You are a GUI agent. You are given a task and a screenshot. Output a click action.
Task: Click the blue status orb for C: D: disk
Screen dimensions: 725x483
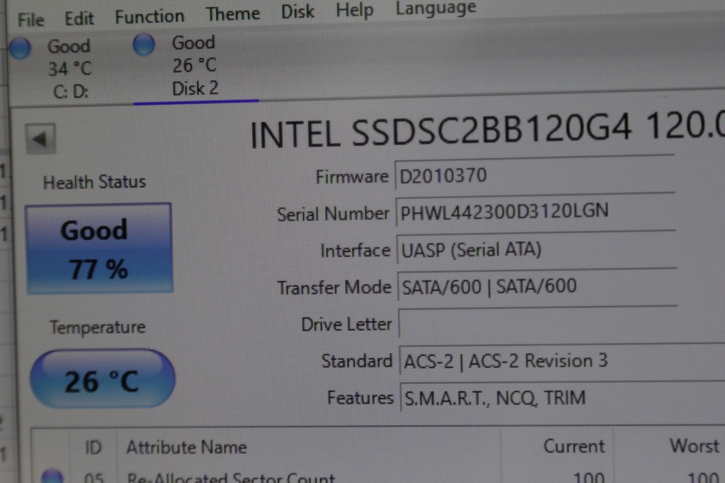coord(19,48)
